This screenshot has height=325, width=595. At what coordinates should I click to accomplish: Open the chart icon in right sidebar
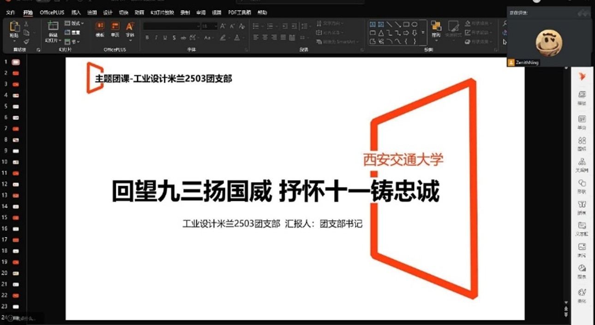582,270
